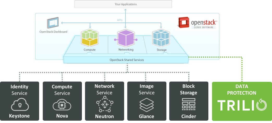Click the Block Storage heading

(x=188, y=89)
